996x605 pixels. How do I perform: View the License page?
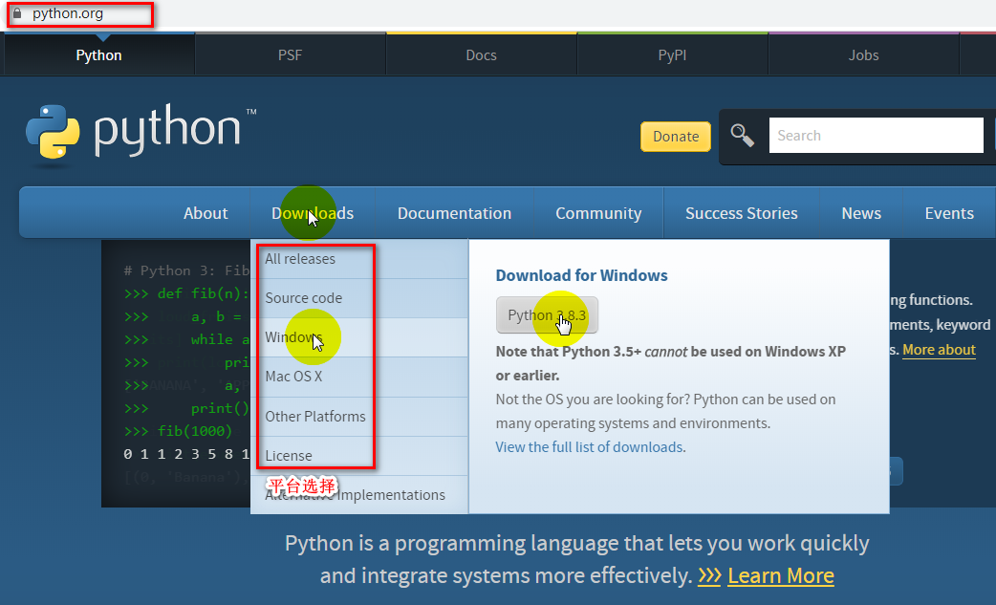(287, 455)
